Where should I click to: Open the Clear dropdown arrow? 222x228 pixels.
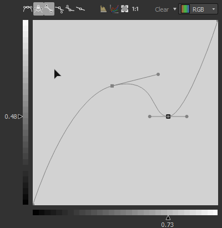click(x=175, y=9)
